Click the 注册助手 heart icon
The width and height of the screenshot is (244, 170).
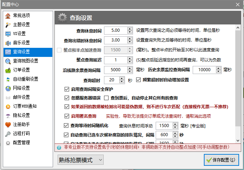(8, 125)
